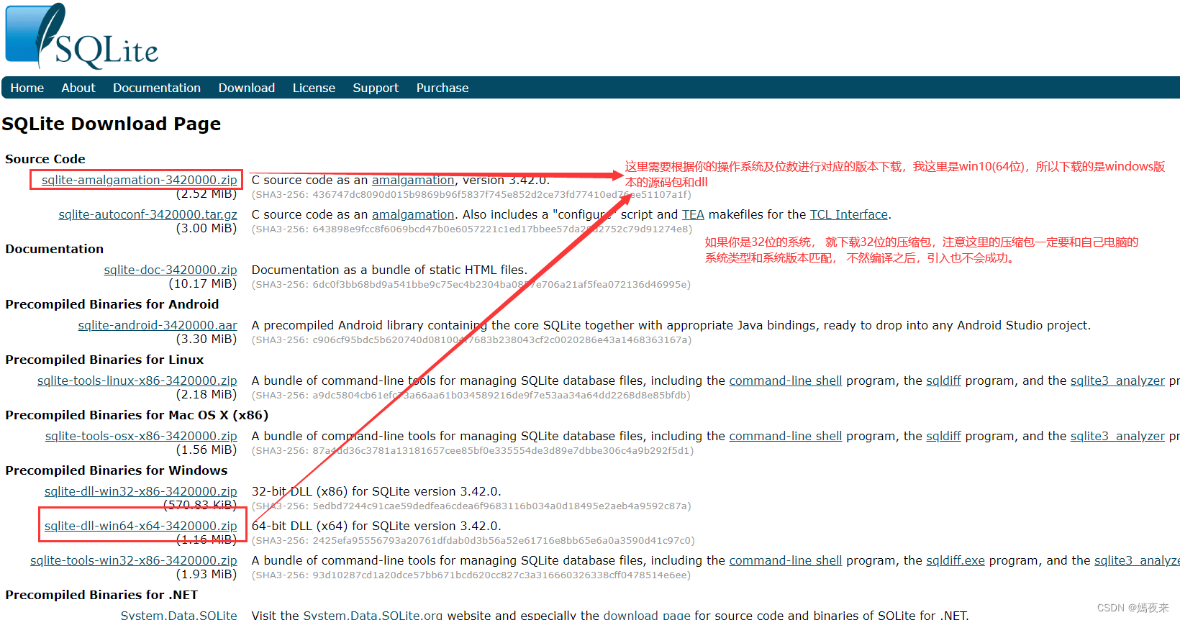Image resolution: width=1180 pixels, height=620 pixels.
Task: Click Documentation as static HTML files text
Action: tap(389, 270)
